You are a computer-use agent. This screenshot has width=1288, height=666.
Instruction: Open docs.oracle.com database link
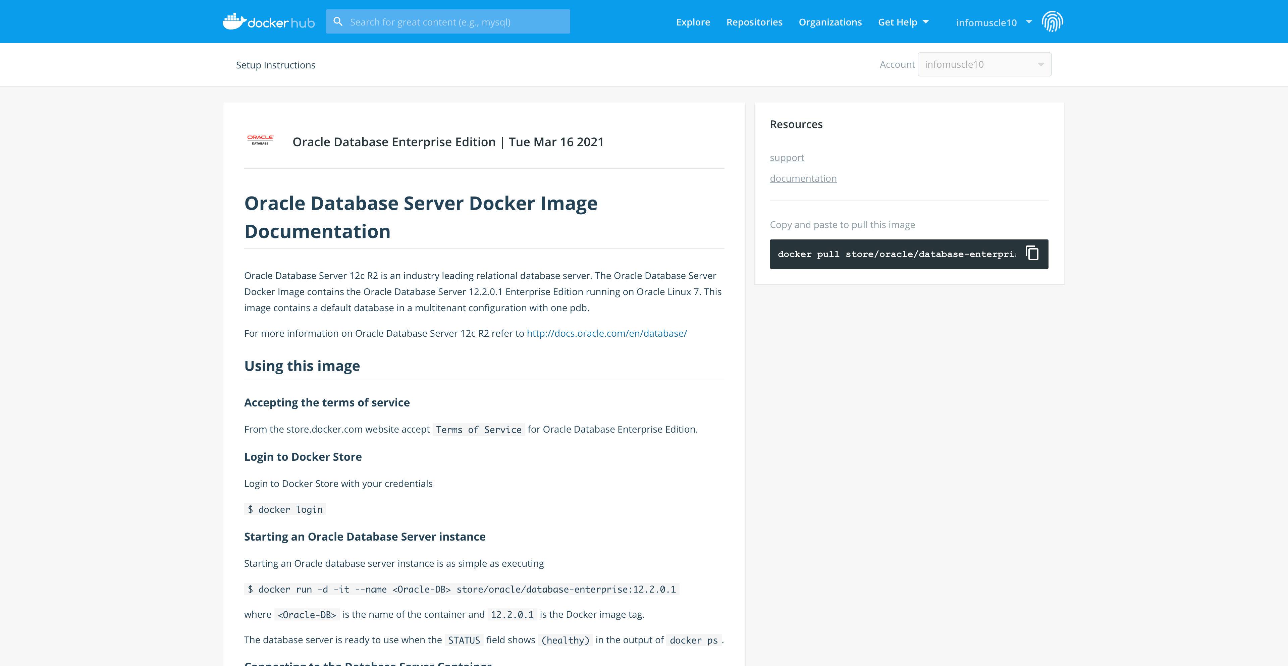[x=606, y=333]
